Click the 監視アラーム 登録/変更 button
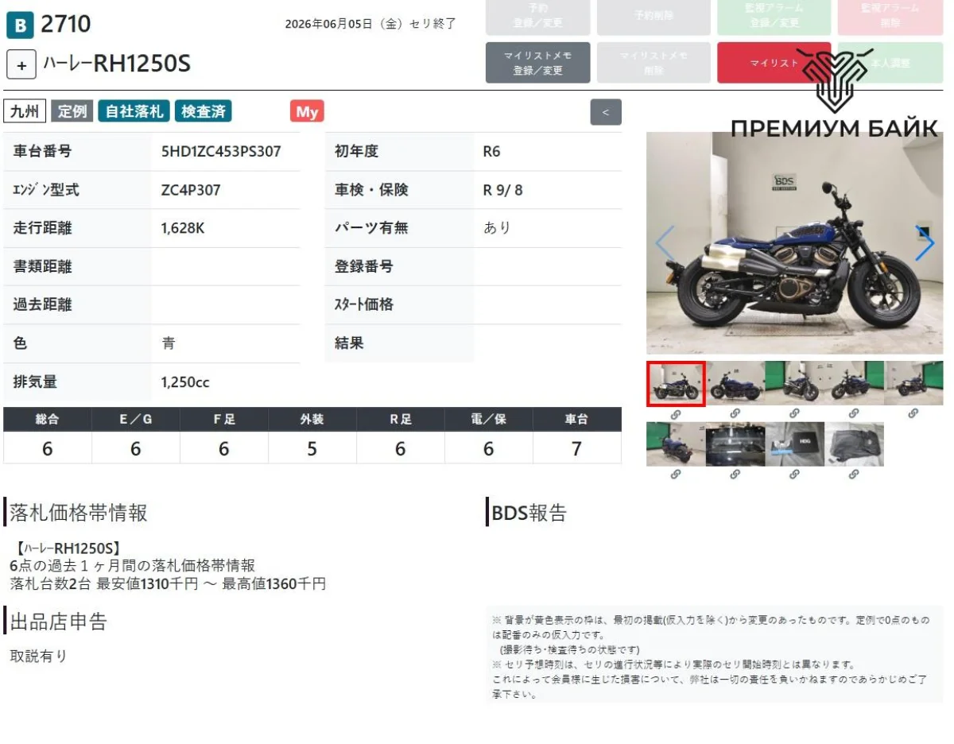 (774, 16)
